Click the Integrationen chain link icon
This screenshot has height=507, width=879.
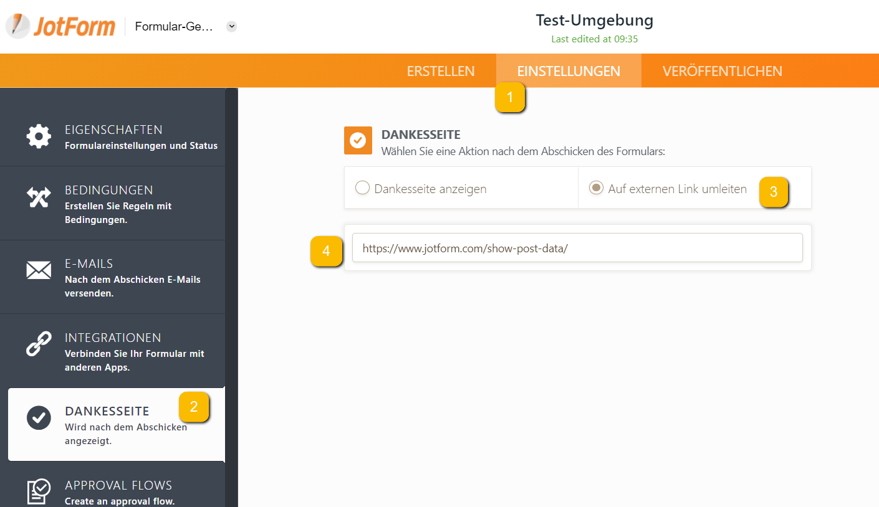(39, 344)
